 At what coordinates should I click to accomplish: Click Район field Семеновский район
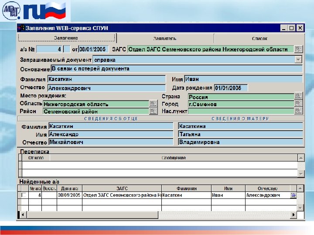tap(96, 111)
